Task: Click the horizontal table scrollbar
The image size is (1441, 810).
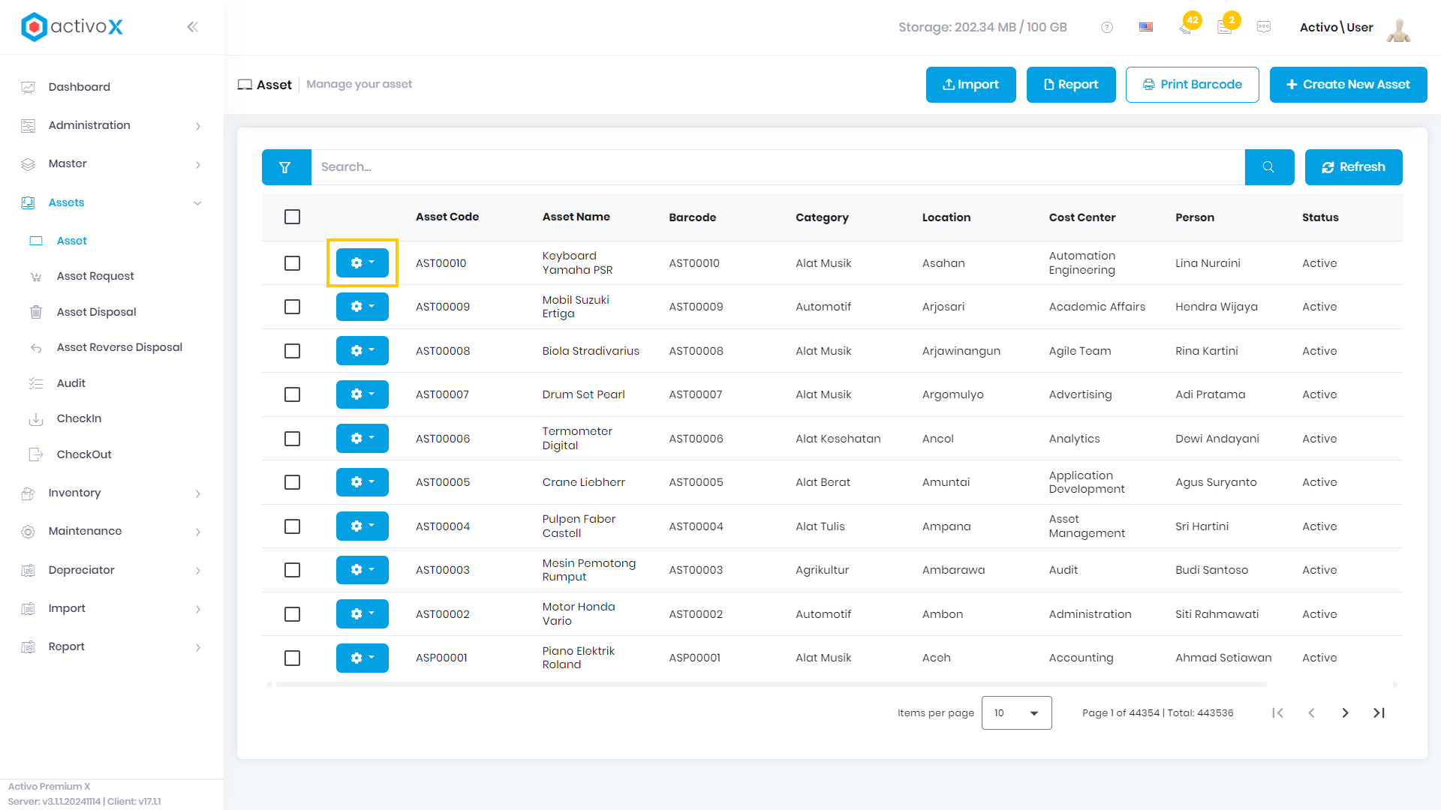Action: pyautogui.click(x=771, y=685)
